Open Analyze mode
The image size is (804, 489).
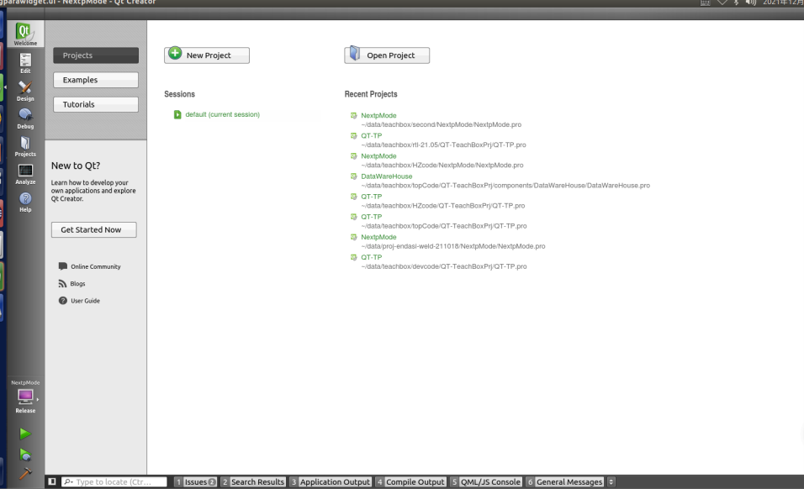click(x=25, y=174)
